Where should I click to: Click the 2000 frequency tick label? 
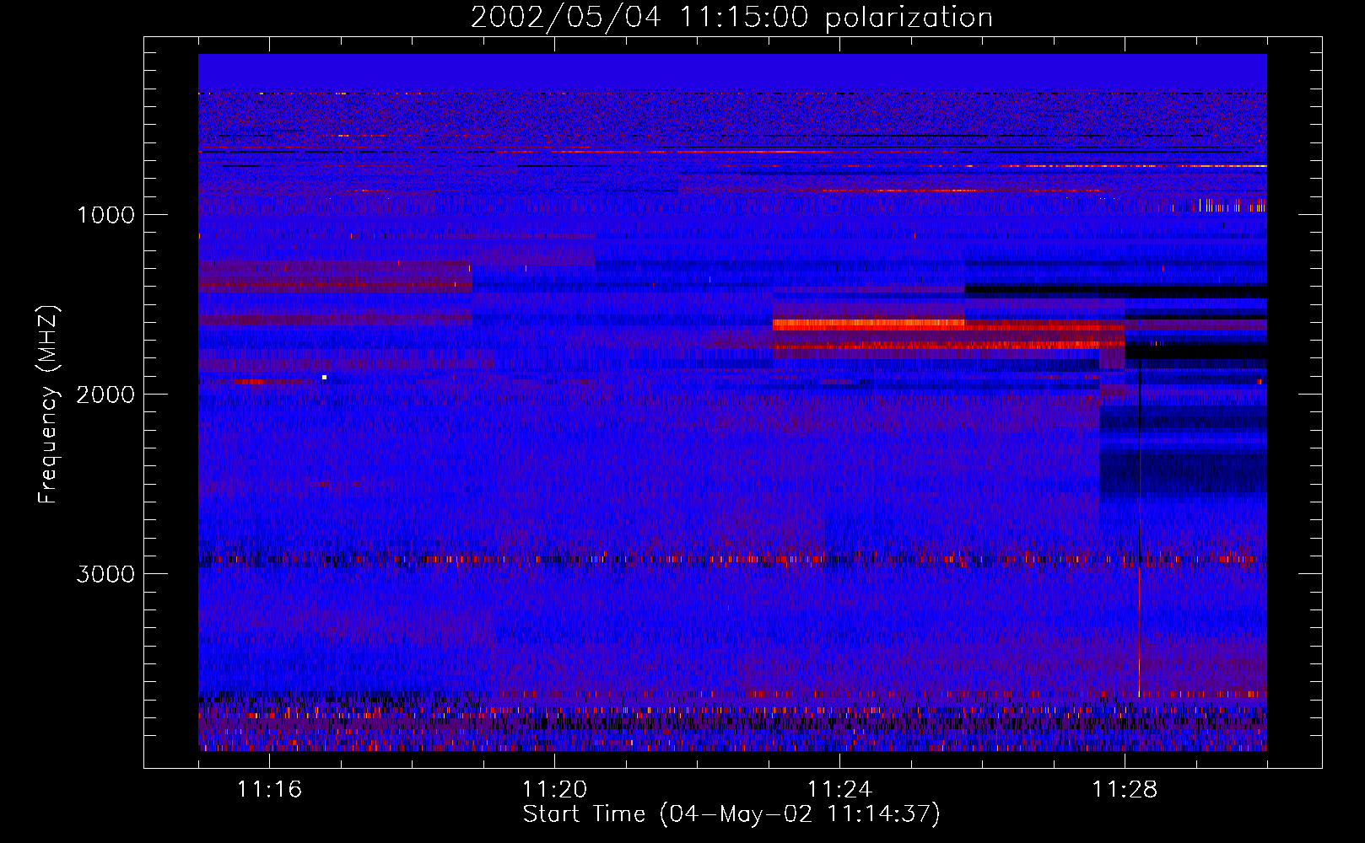pyautogui.click(x=105, y=395)
